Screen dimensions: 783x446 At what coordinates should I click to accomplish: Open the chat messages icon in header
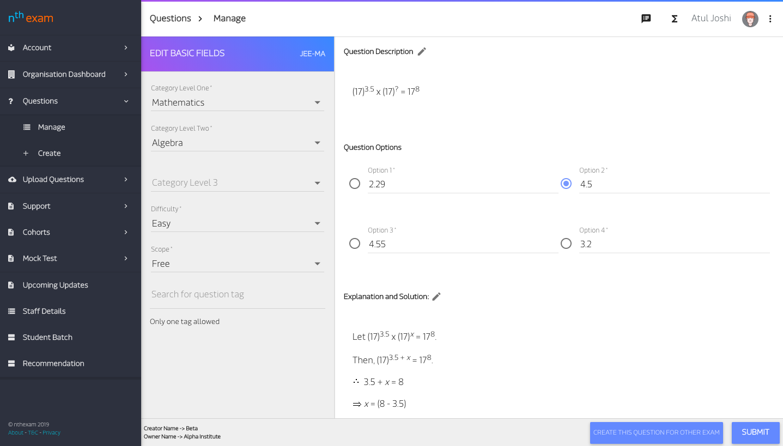[x=646, y=19]
